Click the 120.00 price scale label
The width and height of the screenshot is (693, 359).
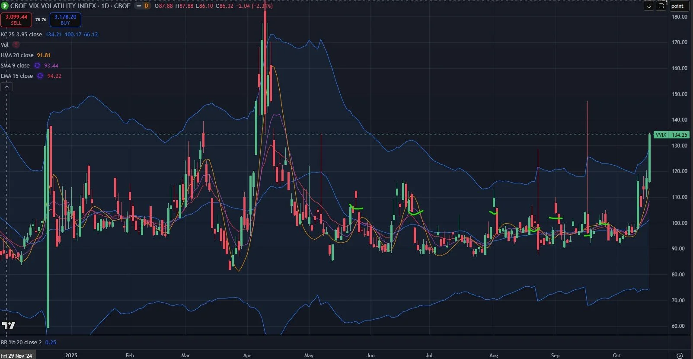coord(680,171)
